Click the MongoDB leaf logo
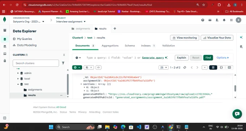 point(5,20)
